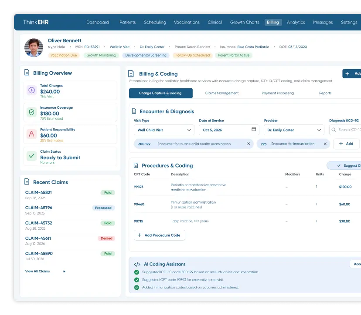
Task: Click in the Search ICD-10 field
Action: pyautogui.click(x=345, y=130)
